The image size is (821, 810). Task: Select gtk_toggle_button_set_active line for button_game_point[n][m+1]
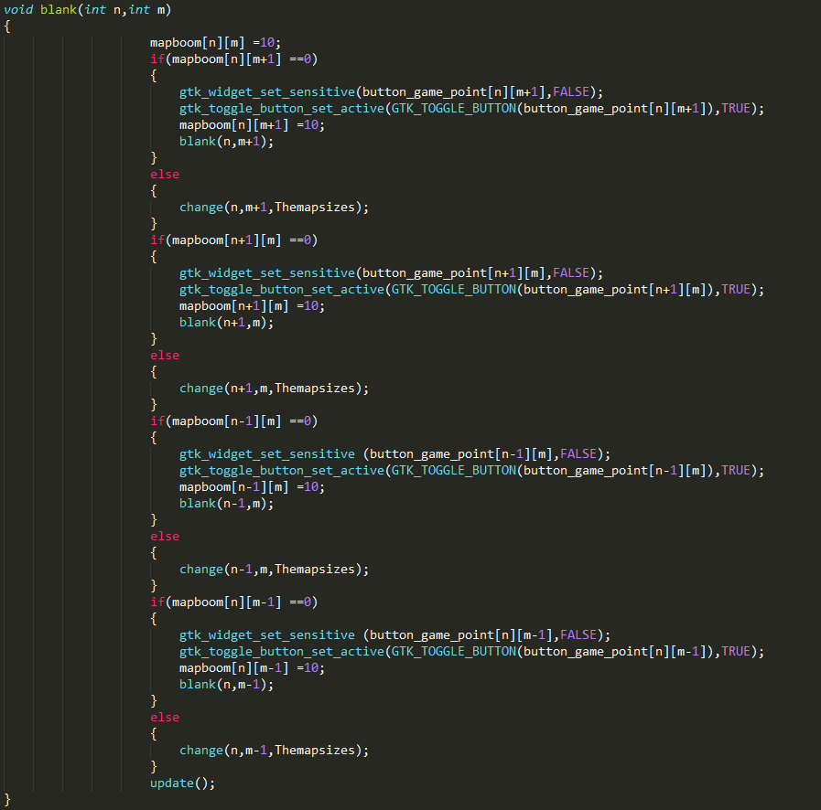tap(471, 109)
